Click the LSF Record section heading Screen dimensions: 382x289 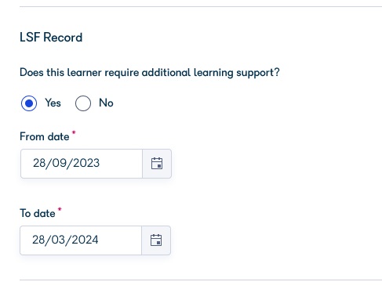pos(51,38)
